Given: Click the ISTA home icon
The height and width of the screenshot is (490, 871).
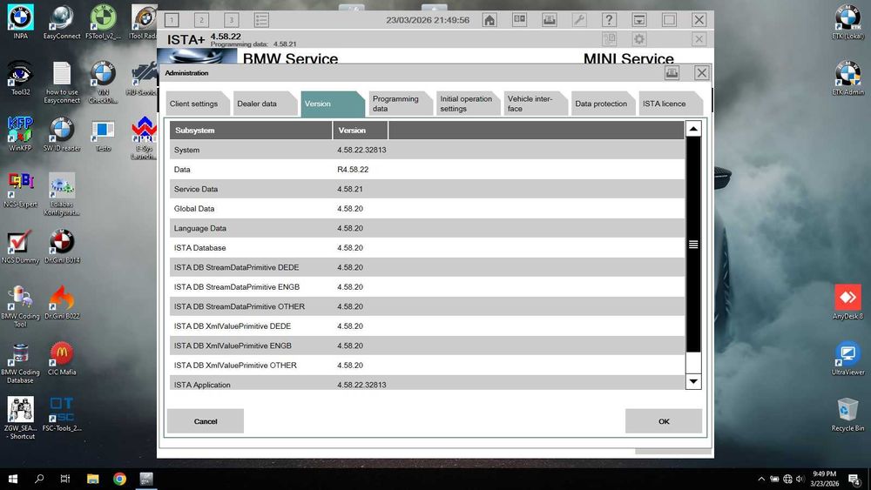Looking at the screenshot, I should click(x=490, y=20).
